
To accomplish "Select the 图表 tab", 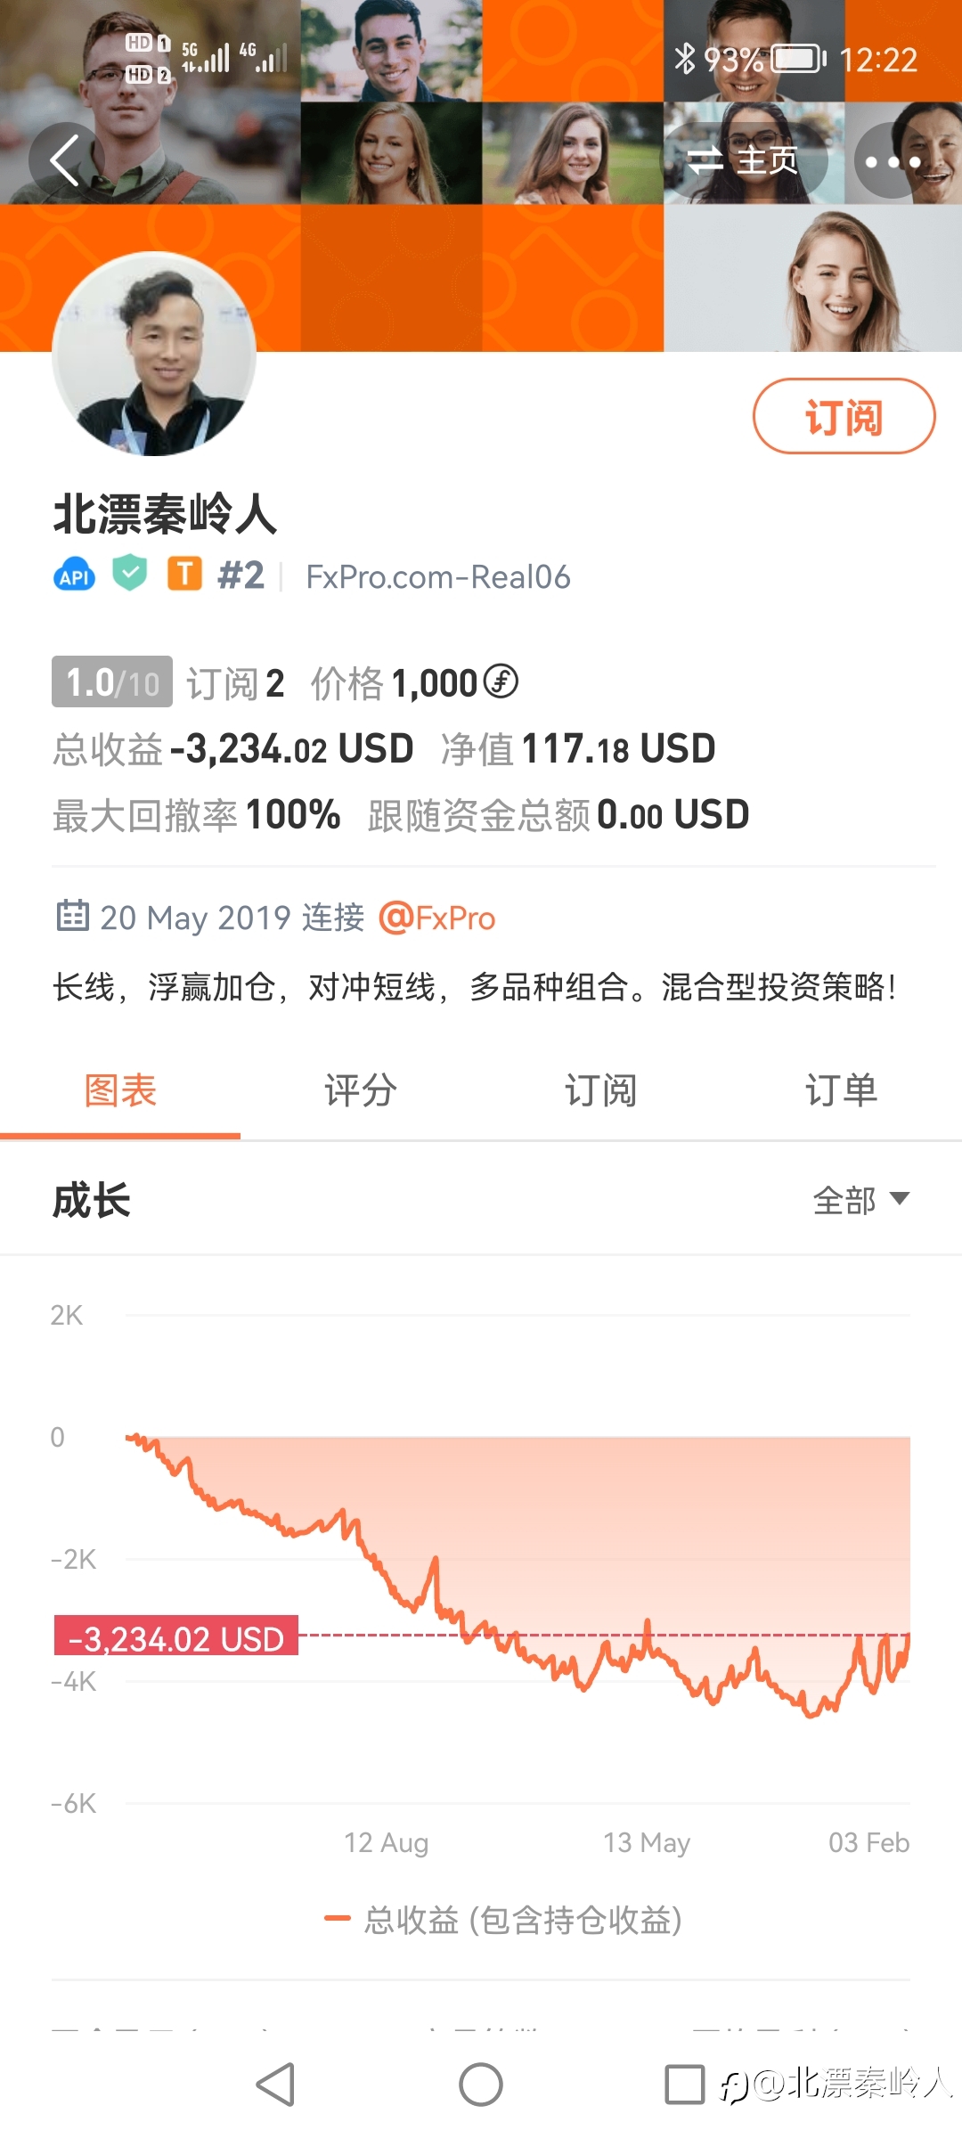I will (x=120, y=1091).
